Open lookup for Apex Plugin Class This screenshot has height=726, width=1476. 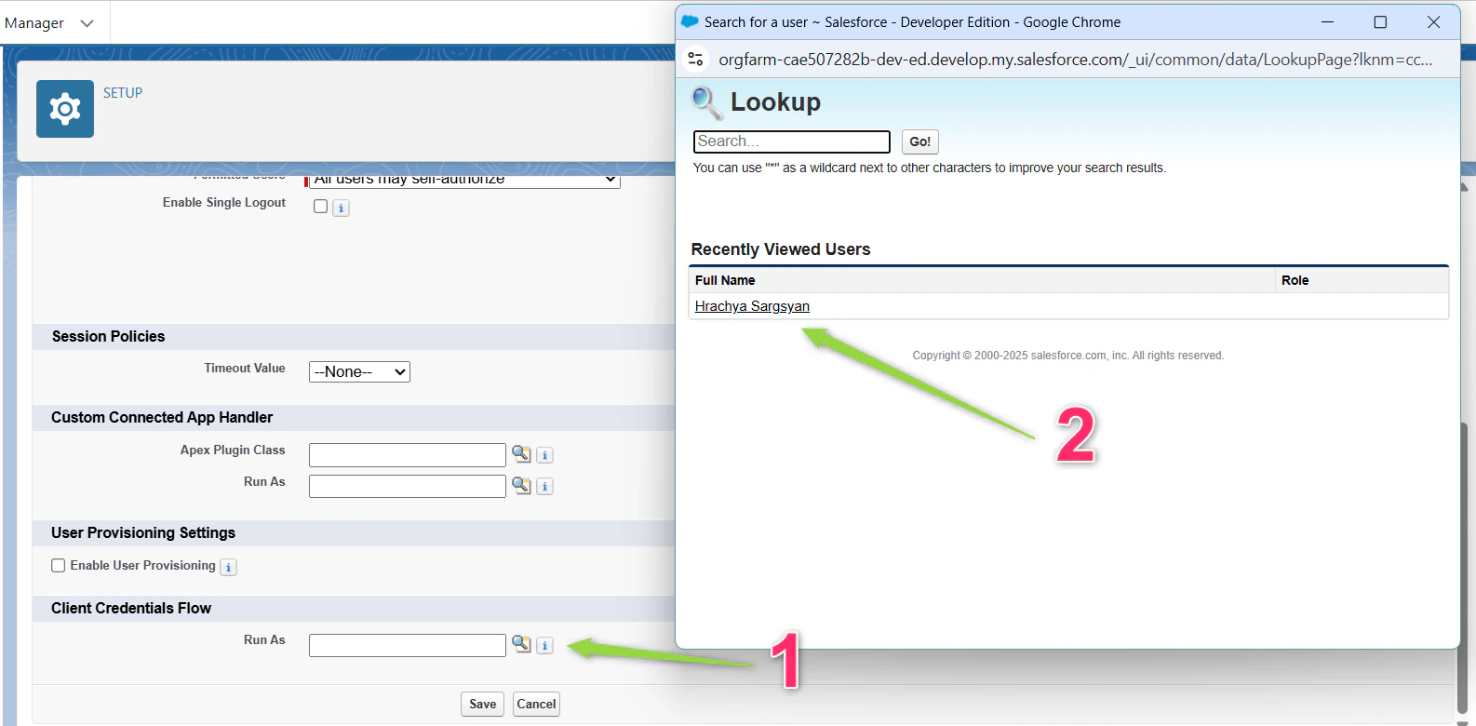pos(521,454)
